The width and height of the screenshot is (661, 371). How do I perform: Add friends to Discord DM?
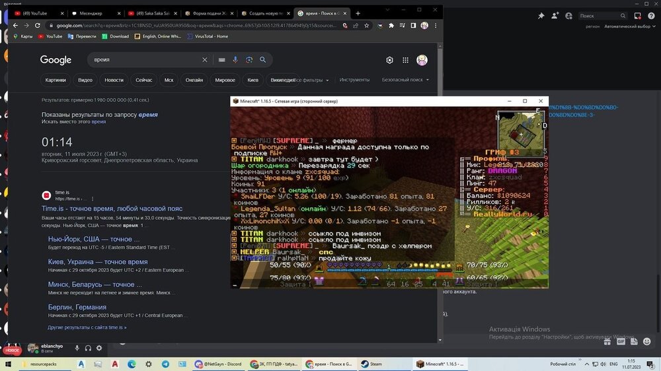coord(555,16)
